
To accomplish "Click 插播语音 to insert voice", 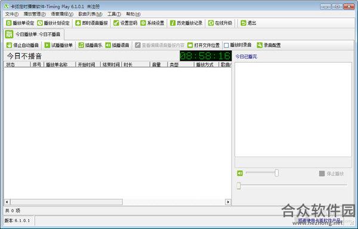I will 117,45.
